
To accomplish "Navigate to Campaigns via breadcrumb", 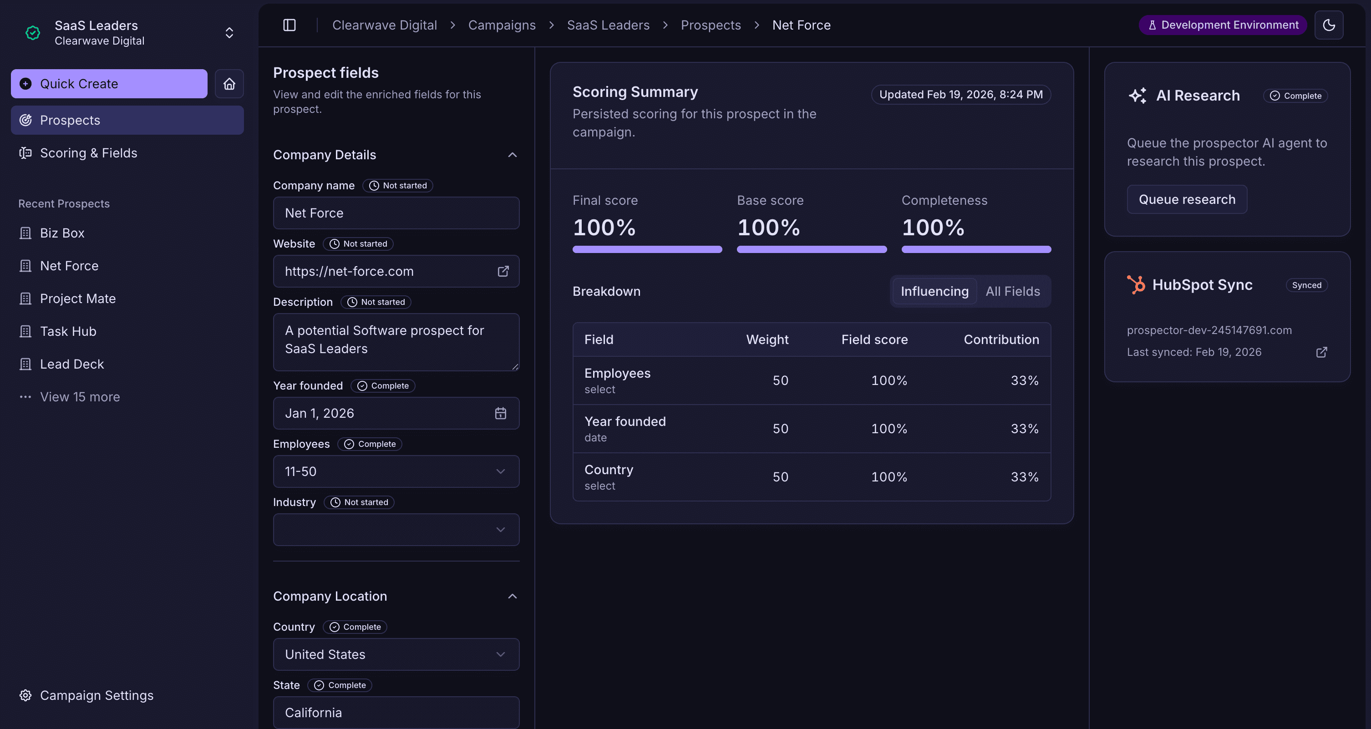I will (501, 25).
